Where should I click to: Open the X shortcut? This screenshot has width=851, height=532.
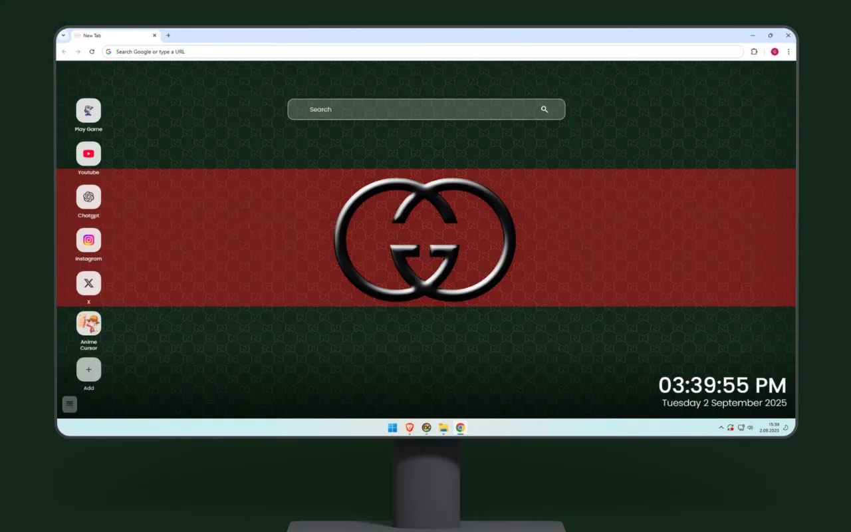(88, 283)
